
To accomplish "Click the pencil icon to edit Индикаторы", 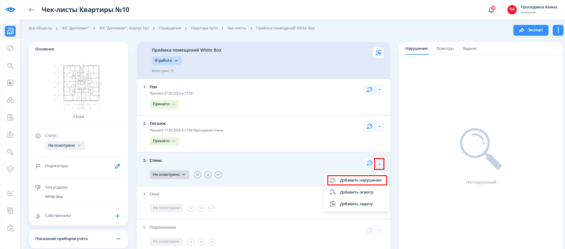I will [118, 166].
